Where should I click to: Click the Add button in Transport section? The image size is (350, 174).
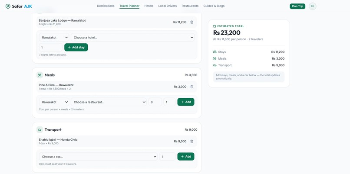186,157
